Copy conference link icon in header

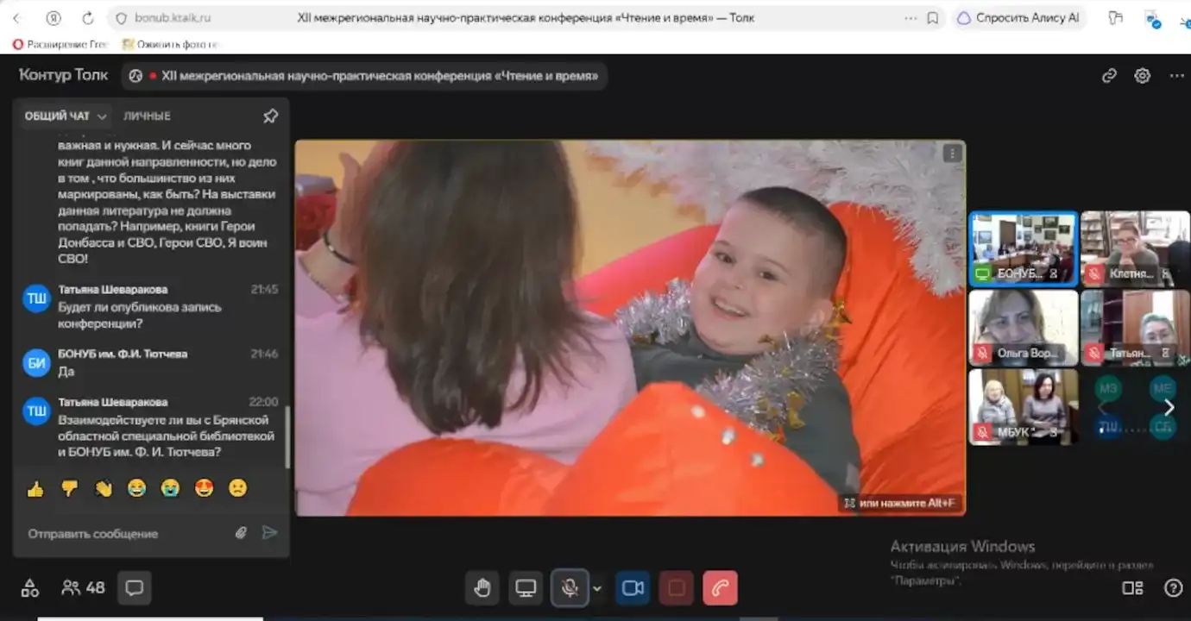coord(1110,76)
